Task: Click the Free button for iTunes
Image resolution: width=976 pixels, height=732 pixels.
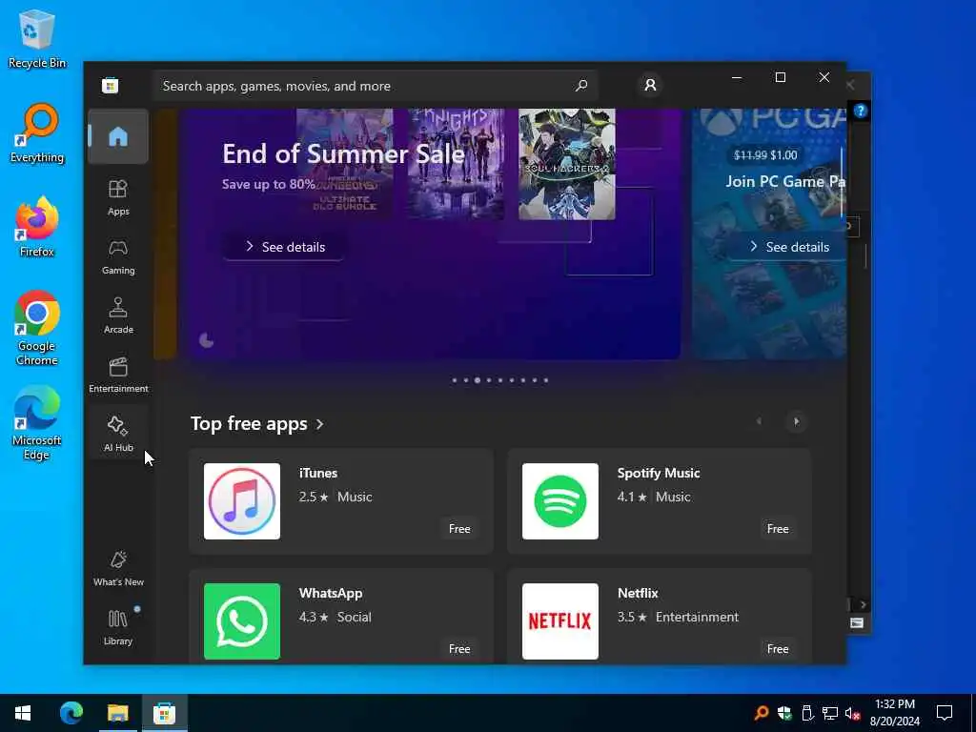Action: coord(459,528)
